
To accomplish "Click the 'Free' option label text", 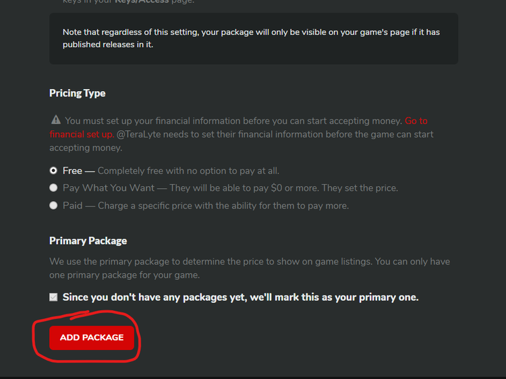I will [x=72, y=171].
